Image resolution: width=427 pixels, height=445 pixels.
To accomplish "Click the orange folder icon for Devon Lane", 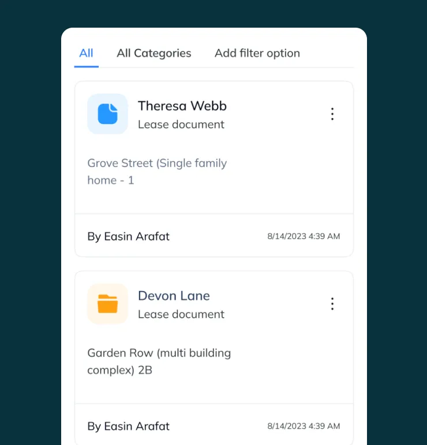I will (x=107, y=304).
